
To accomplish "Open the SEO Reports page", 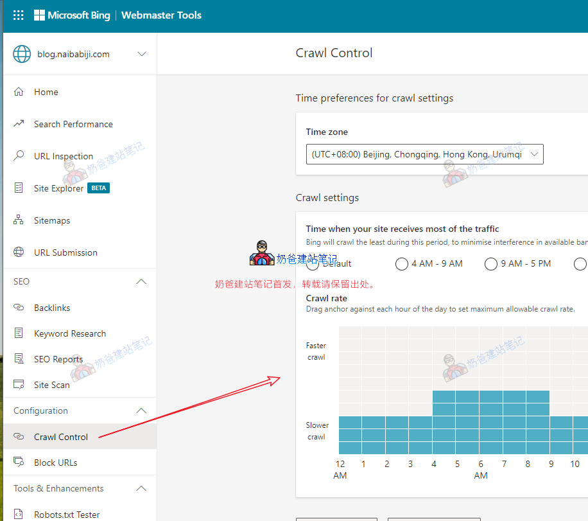I will pyautogui.click(x=59, y=359).
